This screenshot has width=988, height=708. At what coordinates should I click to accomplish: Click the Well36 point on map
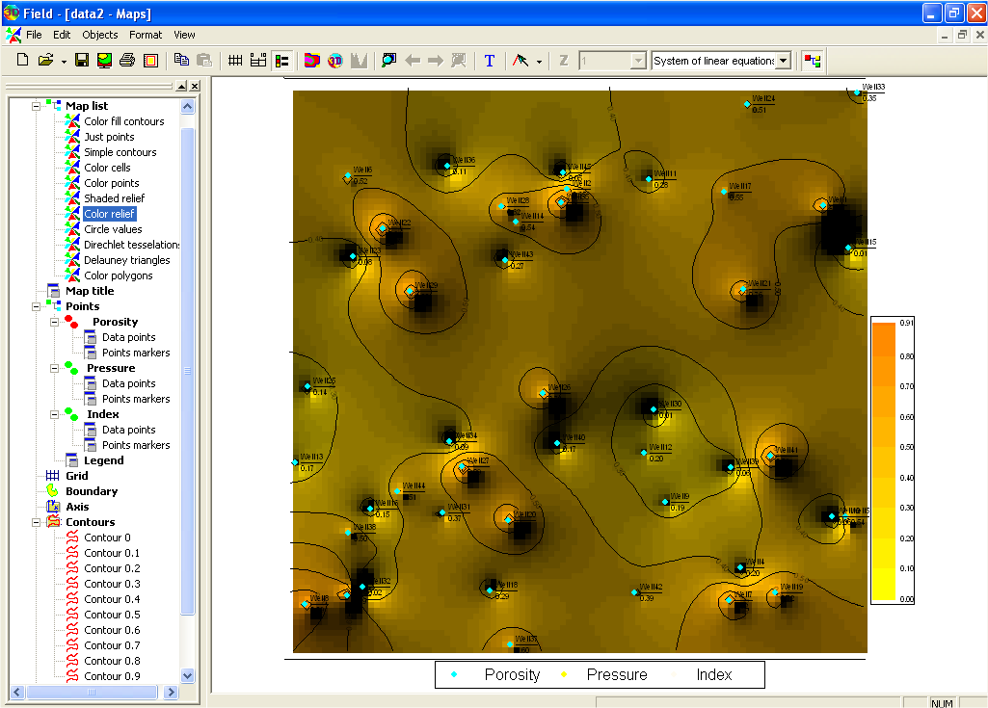point(446,166)
